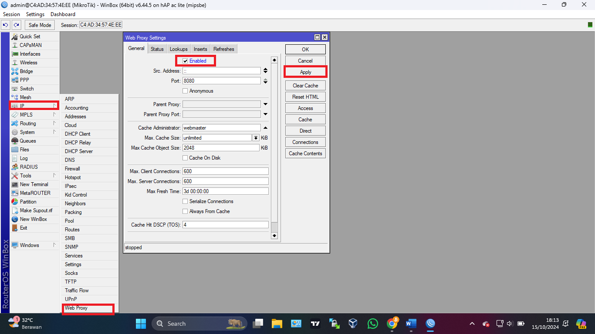Click the Src. Address up/down arrows
This screenshot has height=334, width=595.
265,71
